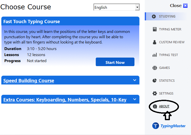Image resolution: width=191 pixels, height=135 pixels.
Task: Click the About info icon
Action: pos(155,106)
